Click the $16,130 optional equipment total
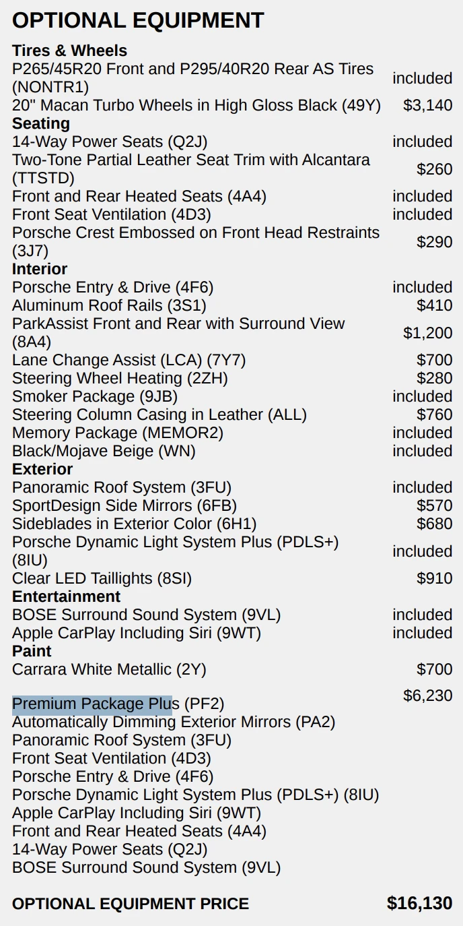This screenshot has height=926, width=463. tap(419, 903)
